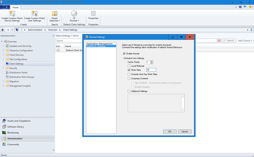The height and width of the screenshot is (157, 254).
Task: Open the Add Criteria dropdown
Action: (x=245, y=41)
